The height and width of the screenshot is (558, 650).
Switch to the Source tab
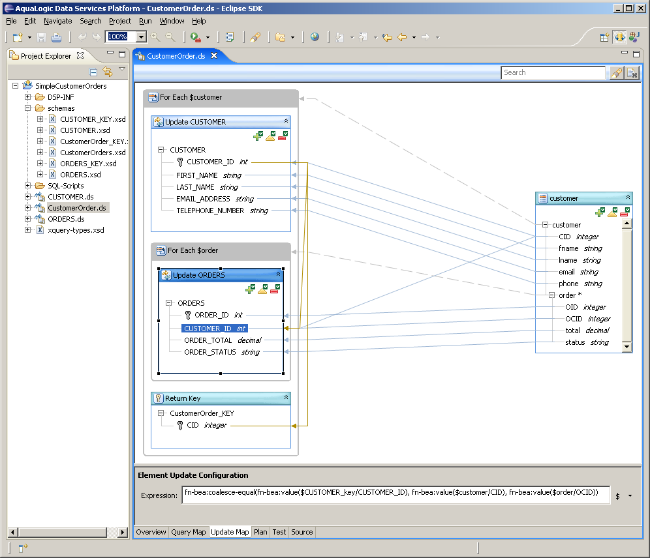[302, 532]
